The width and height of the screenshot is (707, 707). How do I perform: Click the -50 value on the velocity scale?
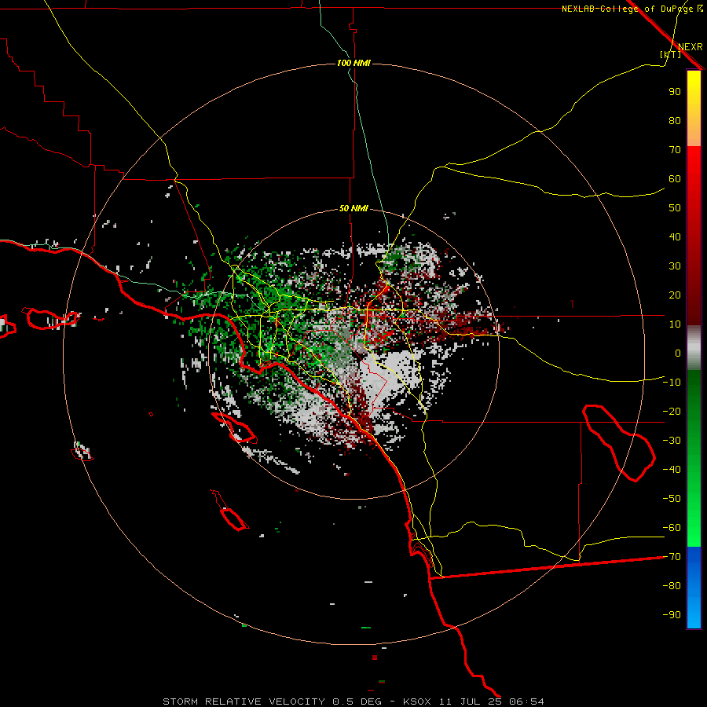coord(672,499)
